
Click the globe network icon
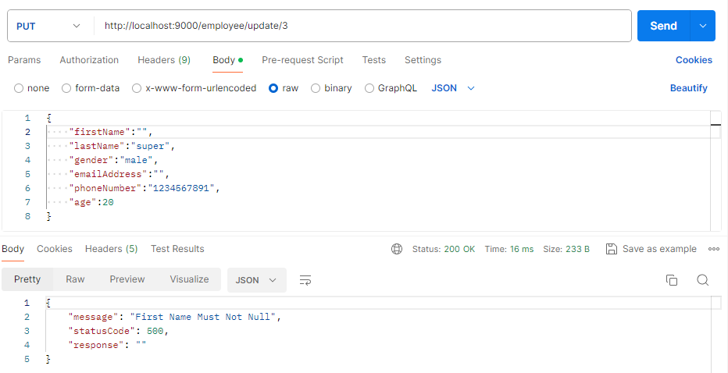click(x=397, y=249)
